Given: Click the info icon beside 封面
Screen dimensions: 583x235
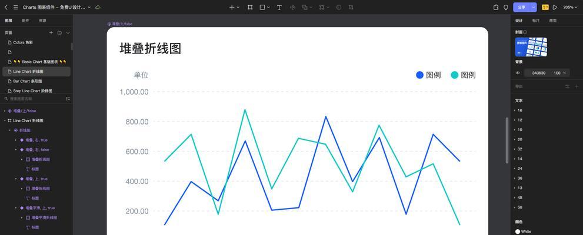Looking at the screenshot, I should point(525,32).
